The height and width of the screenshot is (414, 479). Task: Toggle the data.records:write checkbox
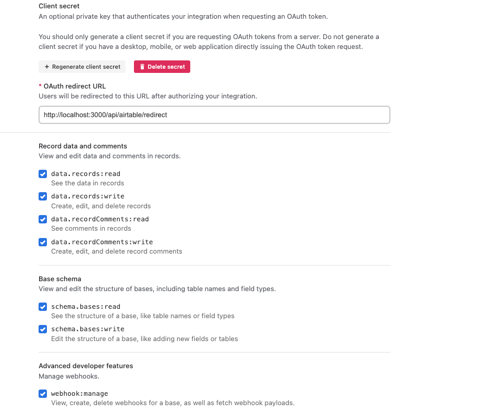tap(43, 196)
